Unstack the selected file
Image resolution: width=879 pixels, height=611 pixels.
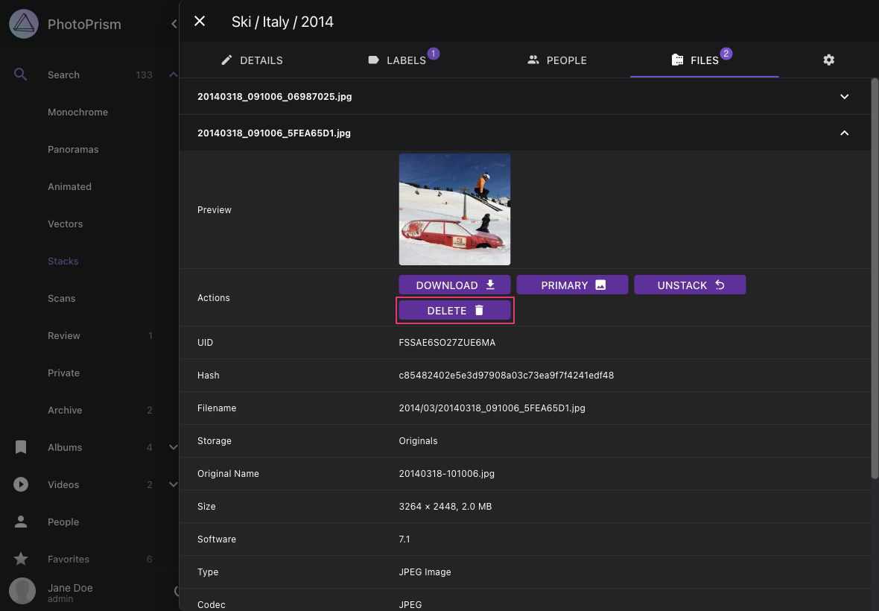tap(690, 285)
